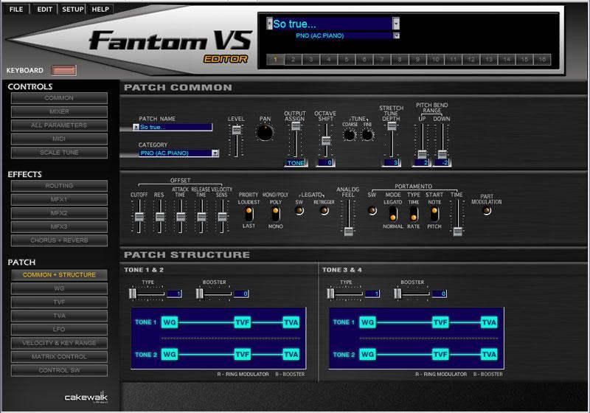The height and width of the screenshot is (413, 590).
Task: Open the patch dropdown arrow in the display
Action: coord(396,24)
